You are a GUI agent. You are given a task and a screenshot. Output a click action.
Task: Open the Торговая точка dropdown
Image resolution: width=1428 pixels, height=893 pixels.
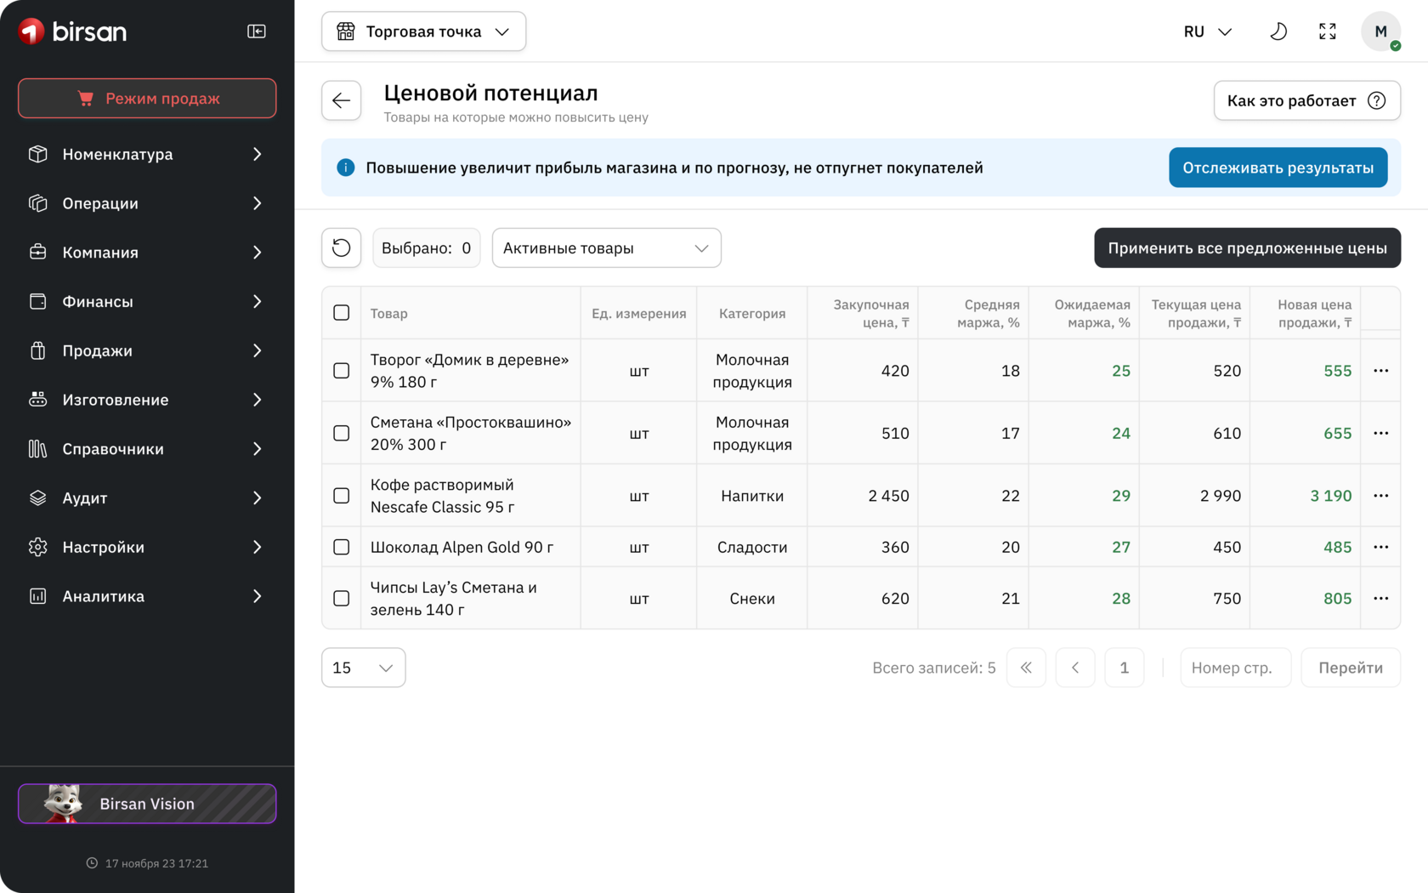click(x=423, y=31)
